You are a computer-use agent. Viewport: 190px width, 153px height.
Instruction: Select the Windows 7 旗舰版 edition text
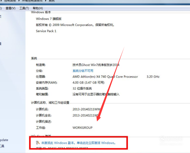pos(49,19)
